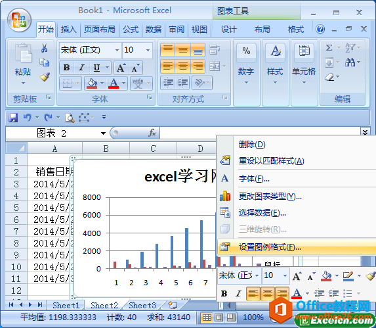Click the Cut scissors icon
Viewport: 376px width, 328px height.
(44, 48)
